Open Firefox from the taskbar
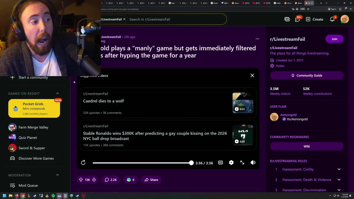The image size is (354, 199). pyautogui.click(x=17, y=196)
